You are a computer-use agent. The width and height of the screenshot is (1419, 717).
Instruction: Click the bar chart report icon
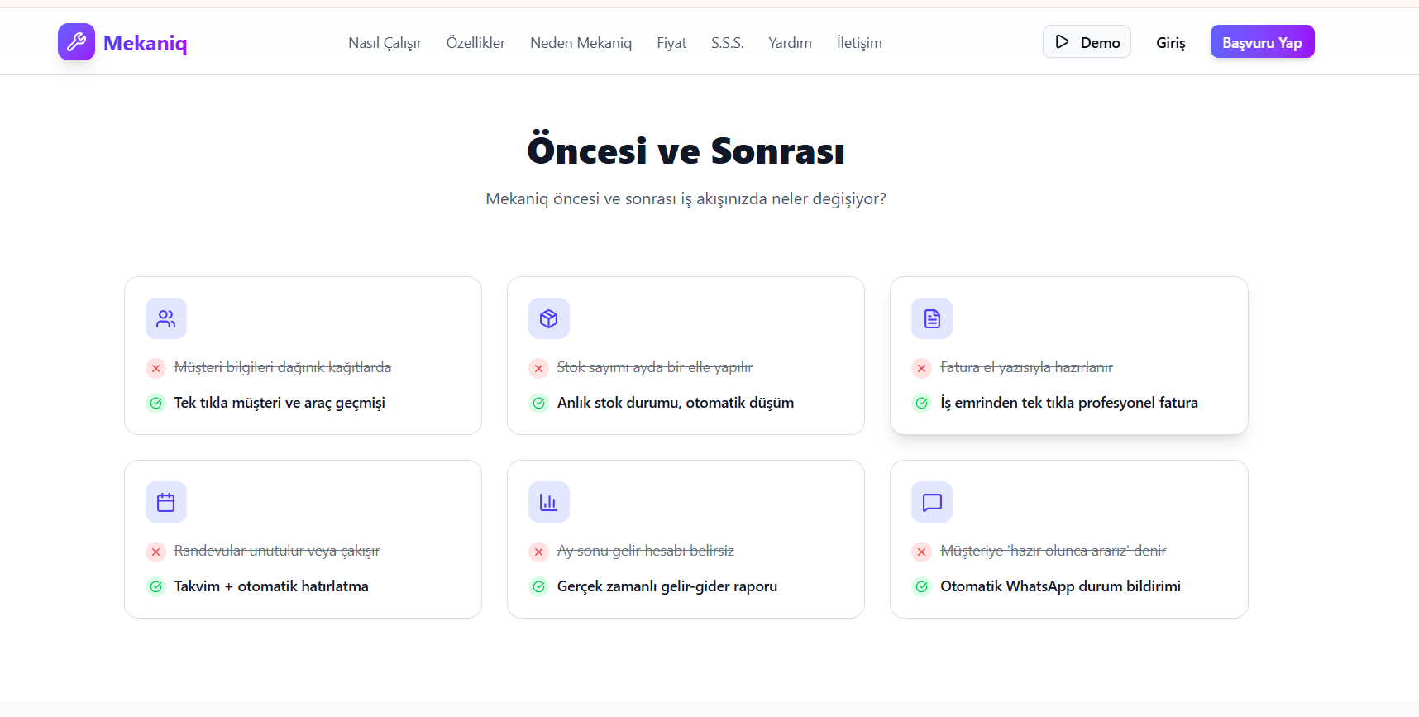pyautogui.click(x=549, y=502)
